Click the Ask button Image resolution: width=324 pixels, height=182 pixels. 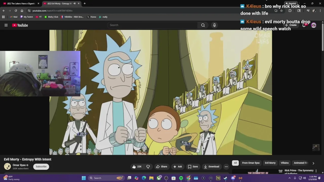(177, 167)
